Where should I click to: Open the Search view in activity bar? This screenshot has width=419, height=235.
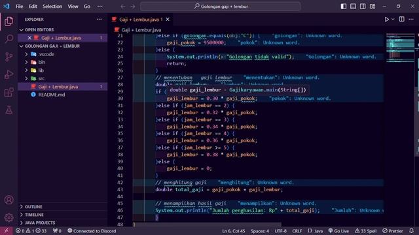9,39
